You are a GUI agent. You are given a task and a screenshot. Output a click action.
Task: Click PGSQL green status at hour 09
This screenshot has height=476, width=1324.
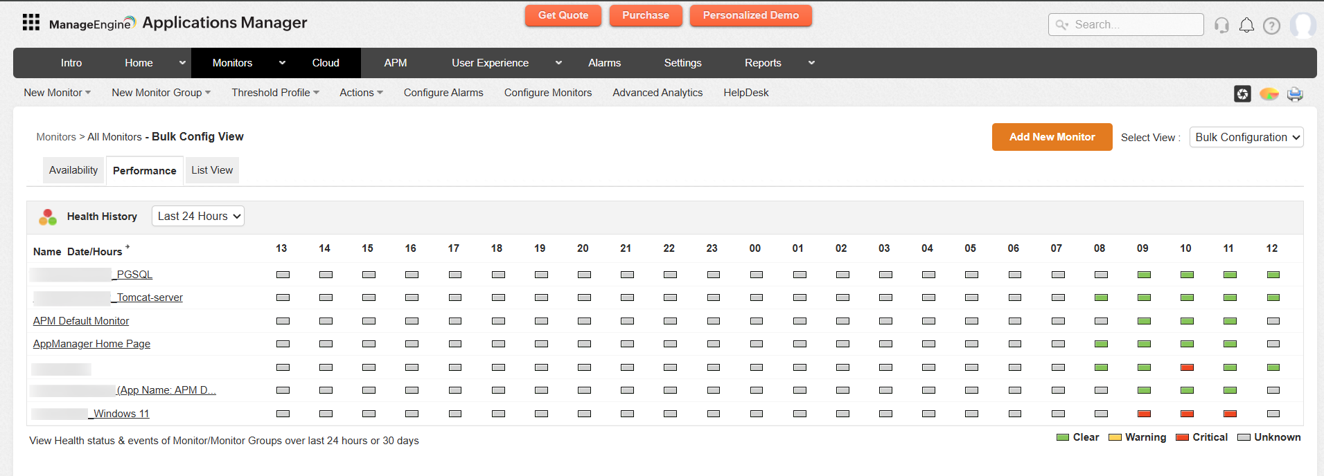1144,275
